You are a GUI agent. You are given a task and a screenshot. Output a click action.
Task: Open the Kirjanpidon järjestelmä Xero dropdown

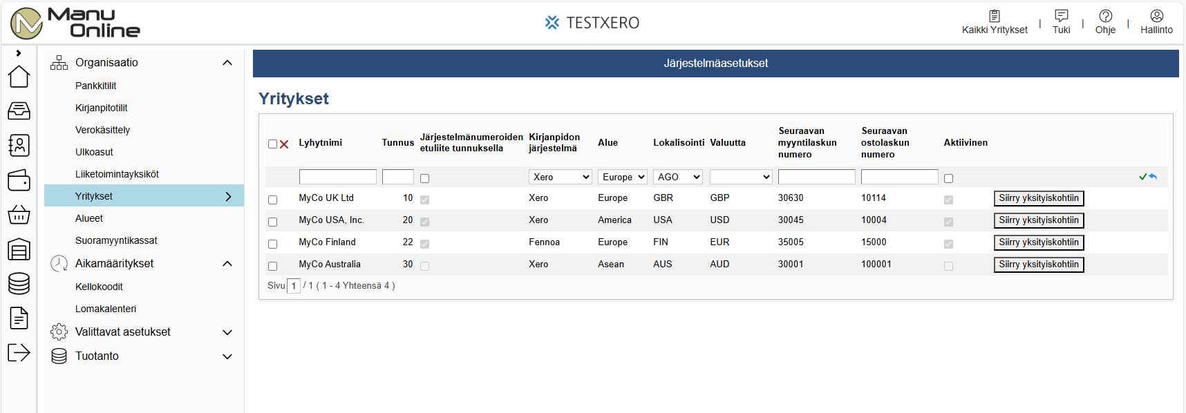click(561, 177)
